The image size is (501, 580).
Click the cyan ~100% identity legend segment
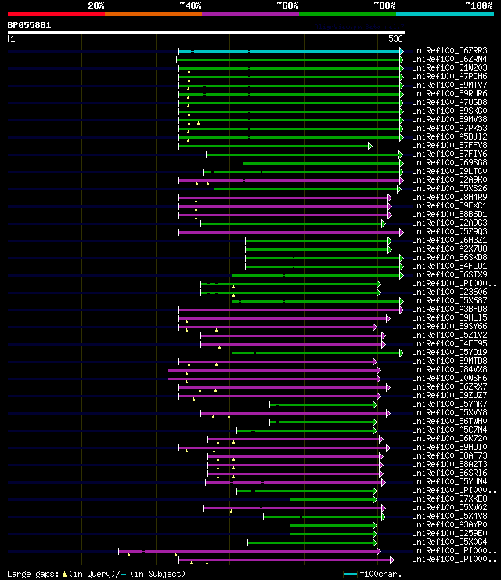click(445, 14)
